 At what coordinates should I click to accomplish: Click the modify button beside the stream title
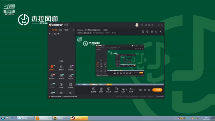coord(105,30)
